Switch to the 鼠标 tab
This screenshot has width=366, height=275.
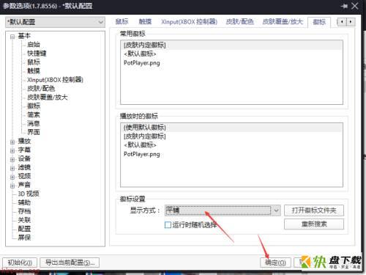pyautogui.click(x=122, y=22)
